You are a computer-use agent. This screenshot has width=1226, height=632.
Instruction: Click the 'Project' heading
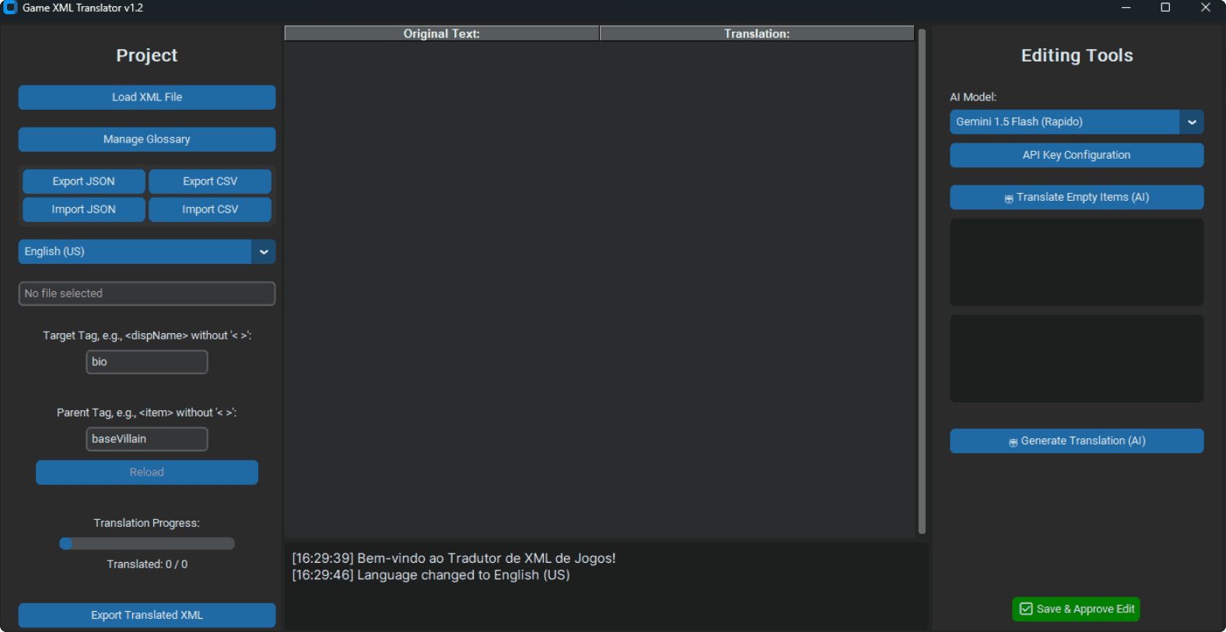point(147,55)
